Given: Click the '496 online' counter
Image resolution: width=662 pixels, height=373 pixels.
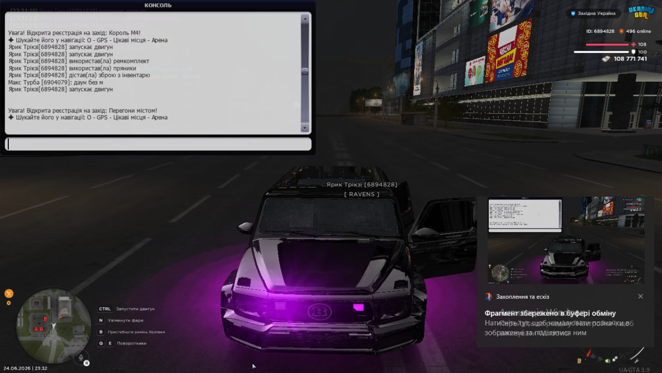Looking at the screenshot, I should pyautogui.click(x=638, y=31).
